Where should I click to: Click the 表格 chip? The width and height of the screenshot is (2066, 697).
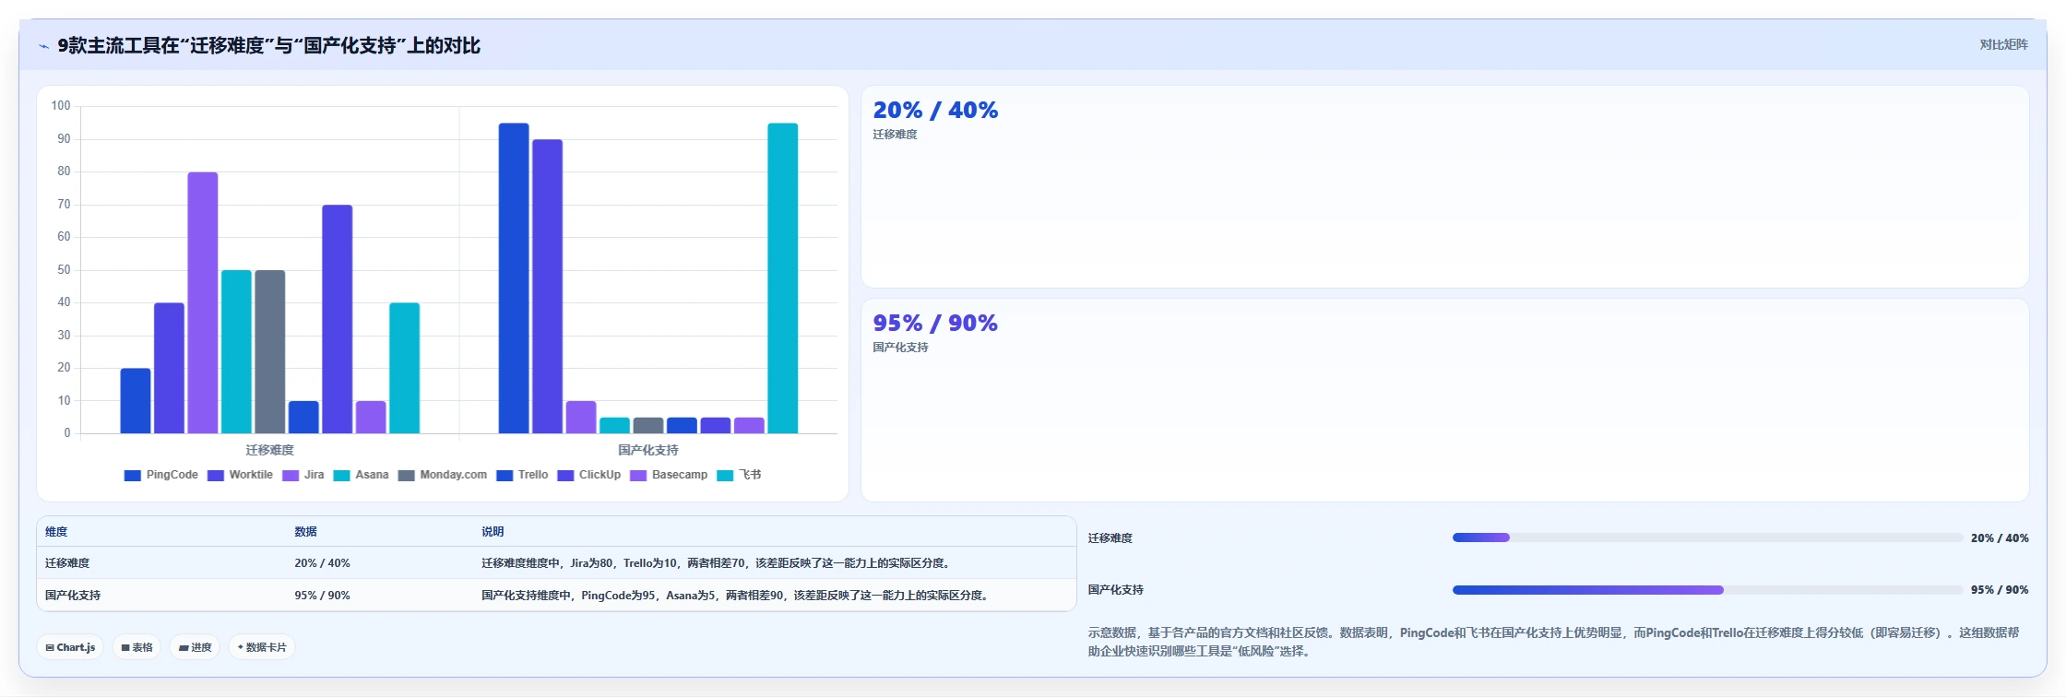(137, 647)
